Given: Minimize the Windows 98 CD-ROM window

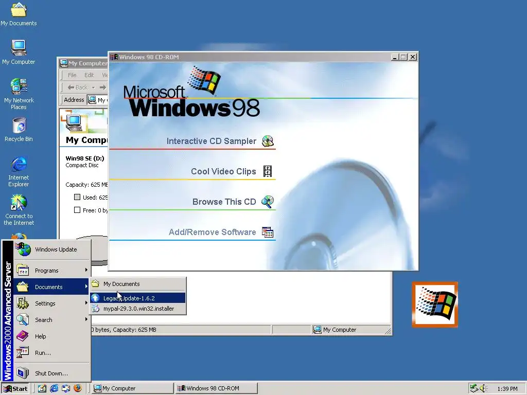Looking at the screenshot, I should 395,57.
